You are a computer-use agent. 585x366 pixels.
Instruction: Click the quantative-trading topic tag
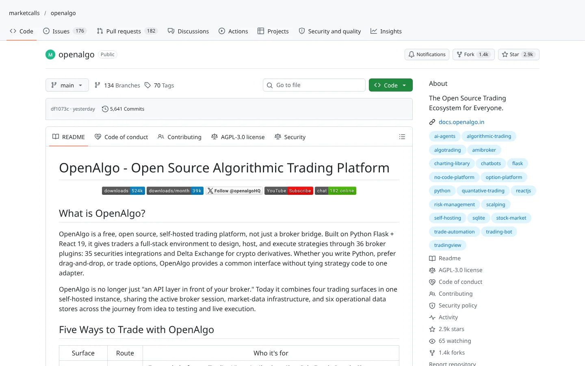(x=483, y=191)
